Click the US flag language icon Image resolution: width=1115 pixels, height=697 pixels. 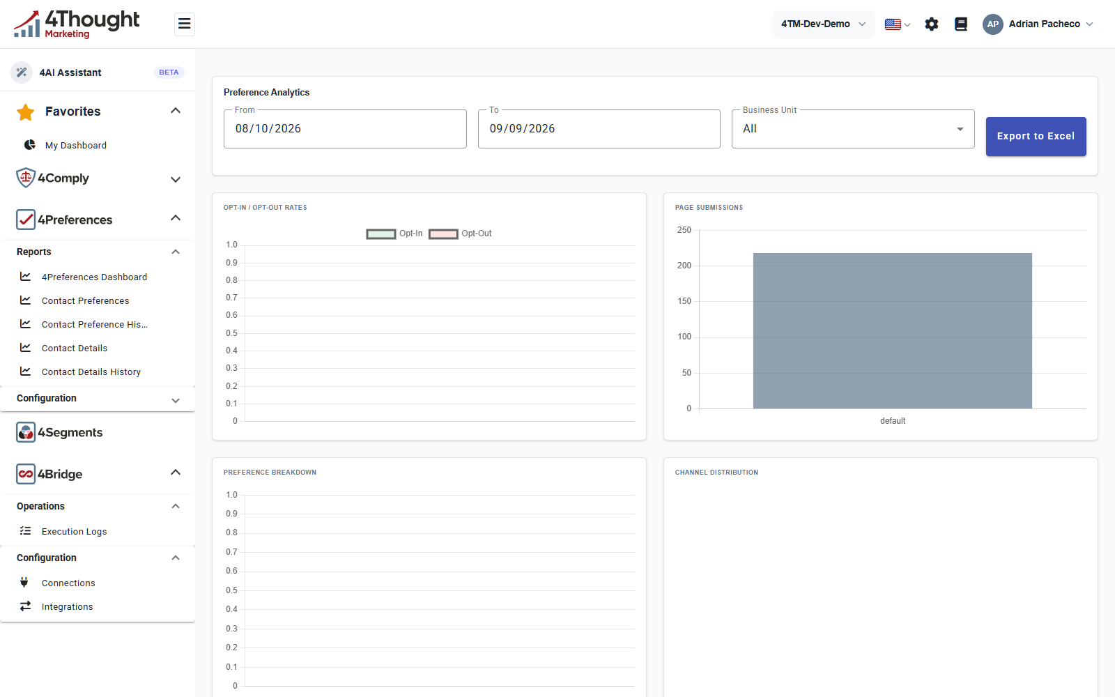tap(893, 24)
